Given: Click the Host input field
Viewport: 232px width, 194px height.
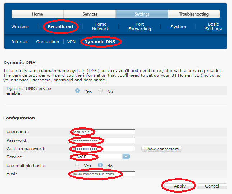Looking at the screenshot, I should (103, 174).
